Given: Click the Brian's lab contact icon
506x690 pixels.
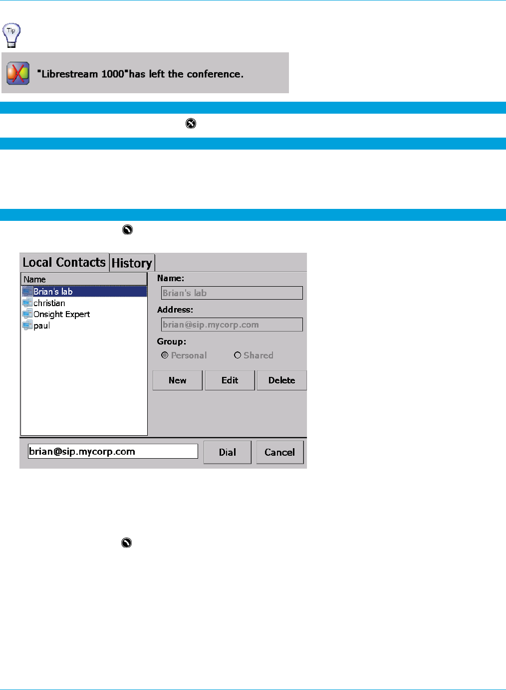Looking at the screenshot, I should pos(27,292).
